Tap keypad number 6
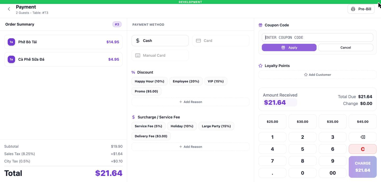 [x=333, y=149]
